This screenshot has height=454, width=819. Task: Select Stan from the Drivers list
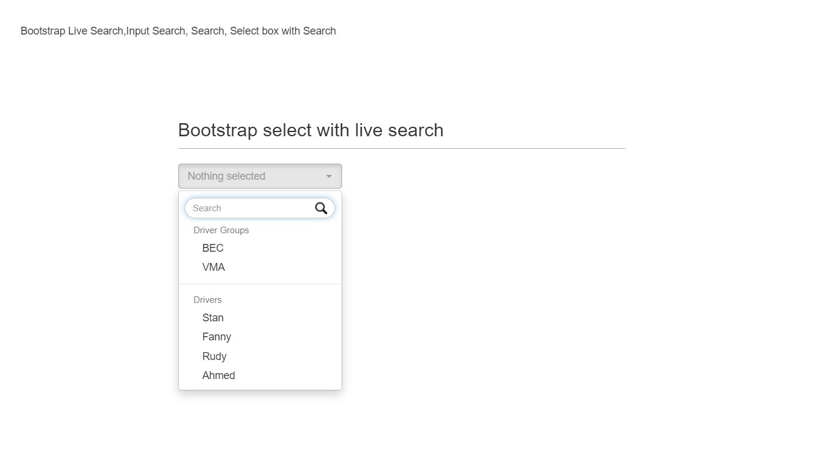212,318
